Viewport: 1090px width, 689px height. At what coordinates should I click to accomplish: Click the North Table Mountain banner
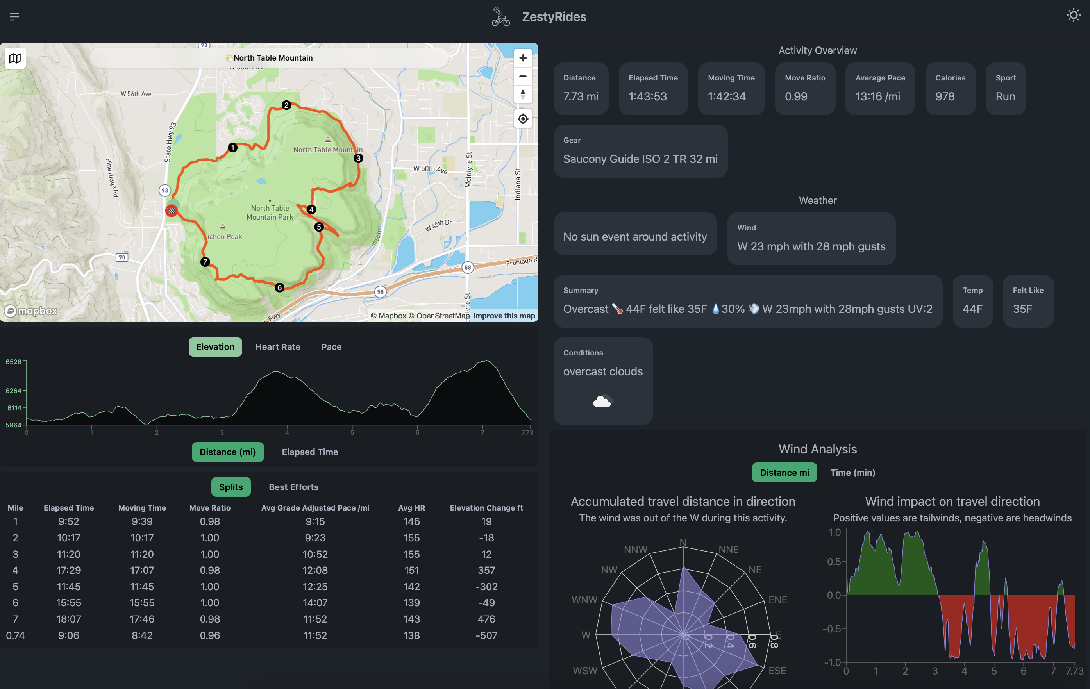269,57
